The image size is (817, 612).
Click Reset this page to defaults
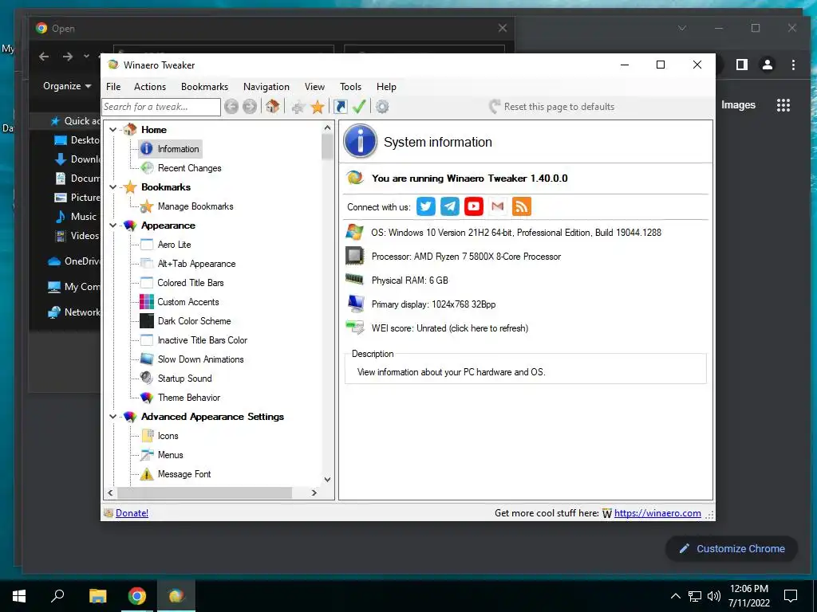[552, 107]
